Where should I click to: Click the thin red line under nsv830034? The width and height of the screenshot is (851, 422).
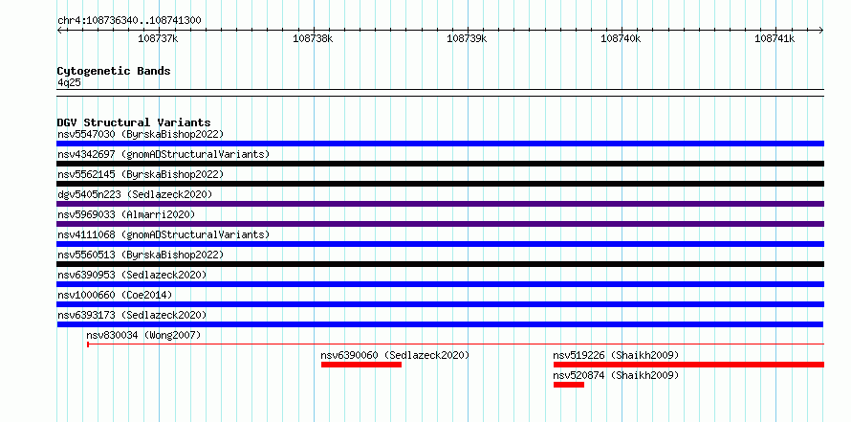[x=455, y=344]
